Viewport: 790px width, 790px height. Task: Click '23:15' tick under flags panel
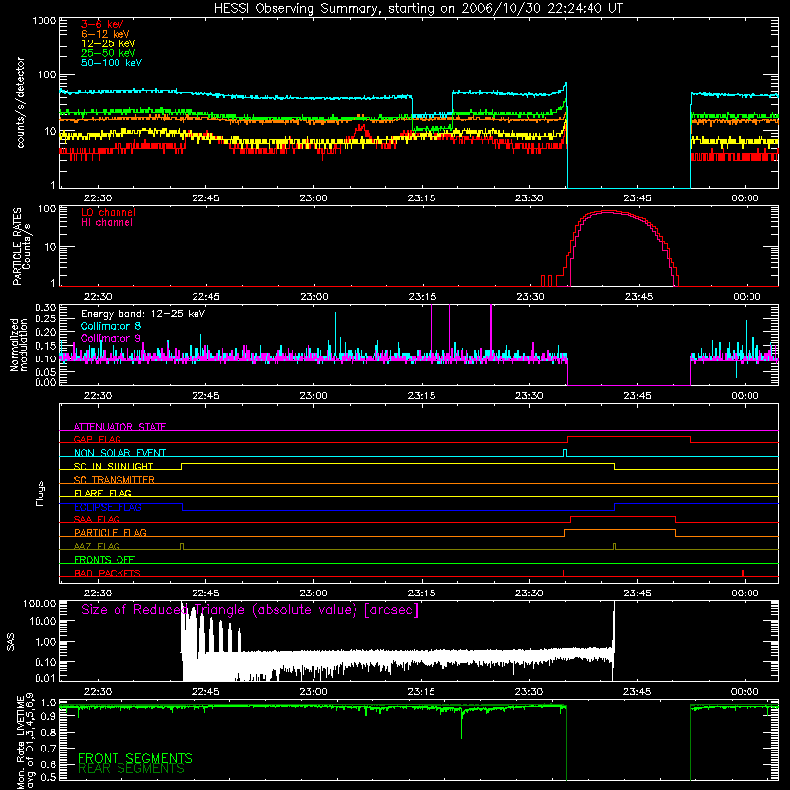click(x=422, y=593)
